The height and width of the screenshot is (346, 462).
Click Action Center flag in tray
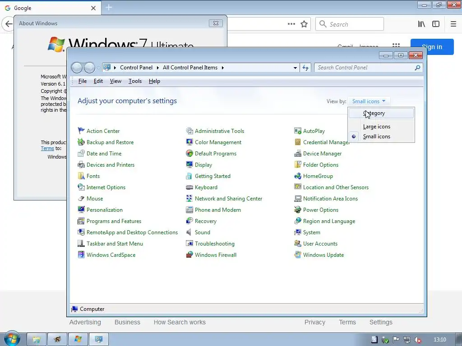tap(396, 340)
